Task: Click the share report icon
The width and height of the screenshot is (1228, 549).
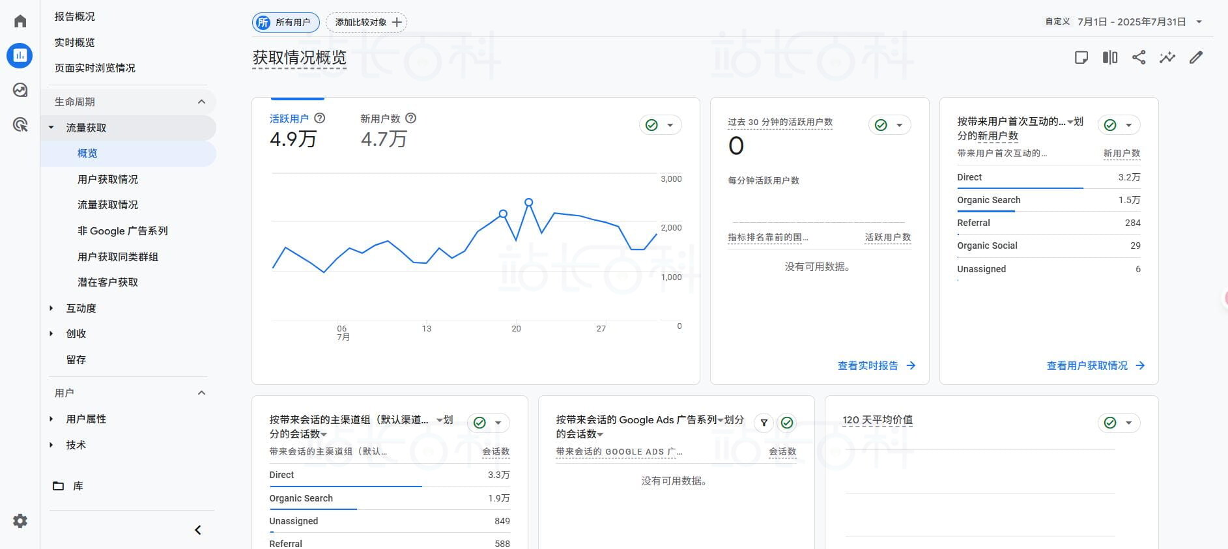Action: click(1139, 57)
